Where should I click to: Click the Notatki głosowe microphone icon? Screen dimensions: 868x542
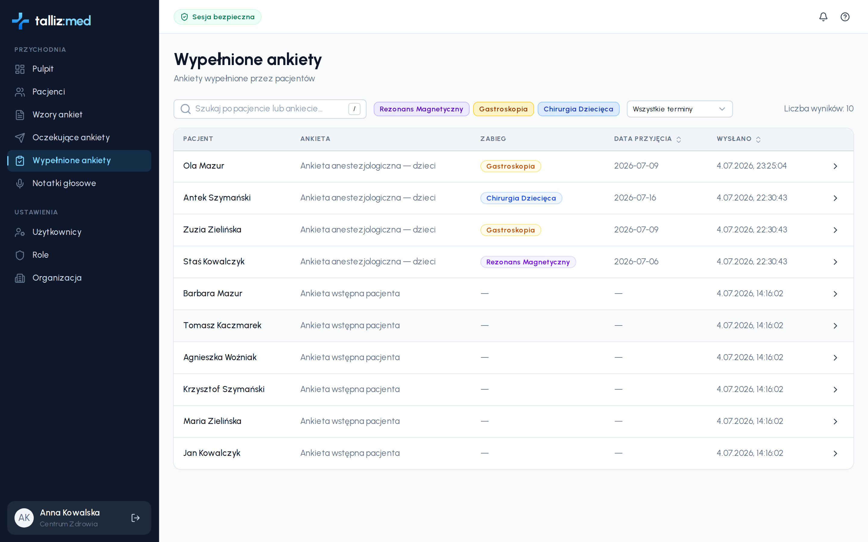pos(20,184)
